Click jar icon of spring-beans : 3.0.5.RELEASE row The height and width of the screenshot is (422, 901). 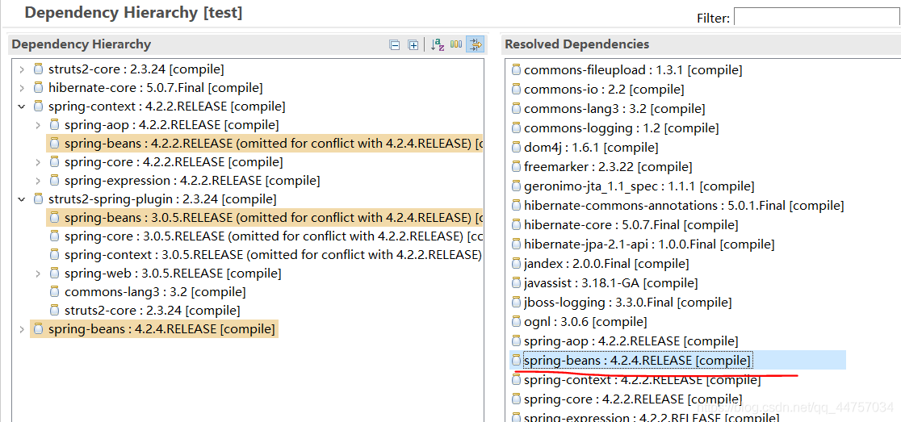coord(55,218)
